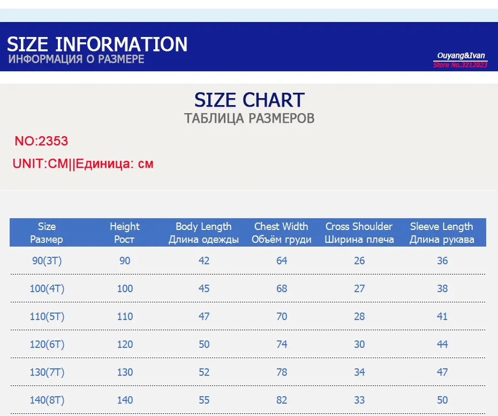Click the Ouyang&Ivan store name
The image size is (498, 416).
click(x=461, y=56)
